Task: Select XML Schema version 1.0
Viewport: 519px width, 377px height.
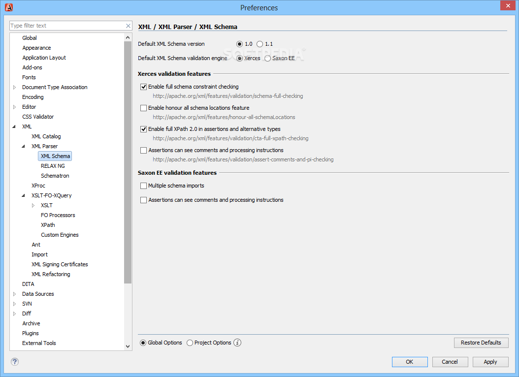Action: tap(240, 44)
